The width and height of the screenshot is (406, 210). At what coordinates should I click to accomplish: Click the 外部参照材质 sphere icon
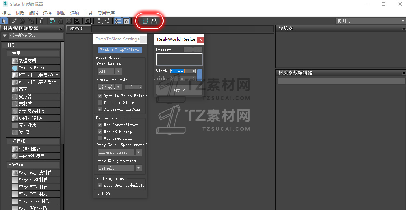[x=15, y=111]
